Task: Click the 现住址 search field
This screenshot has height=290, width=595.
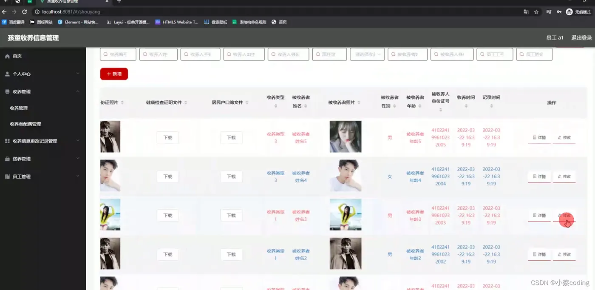Action: 329,54
